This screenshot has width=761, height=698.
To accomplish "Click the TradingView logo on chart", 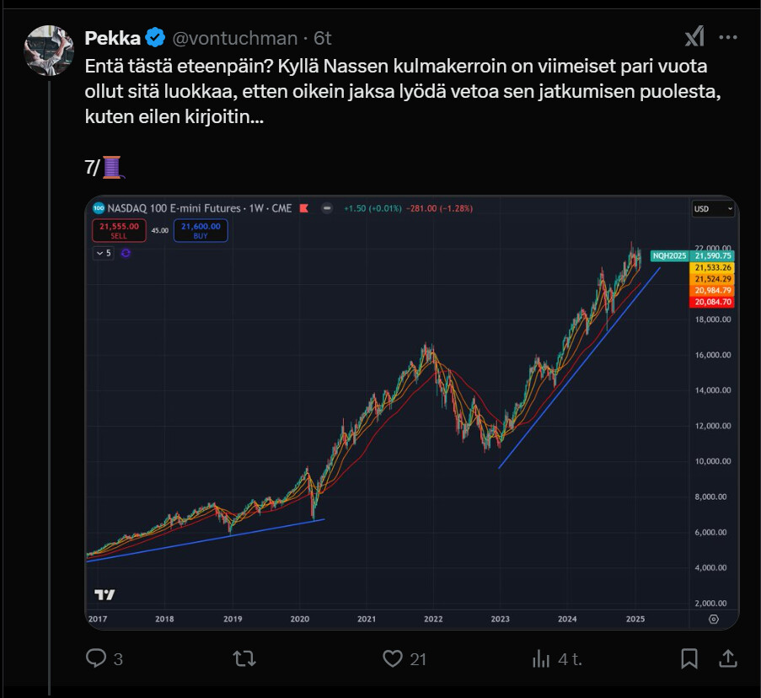I will pos(105,594).
